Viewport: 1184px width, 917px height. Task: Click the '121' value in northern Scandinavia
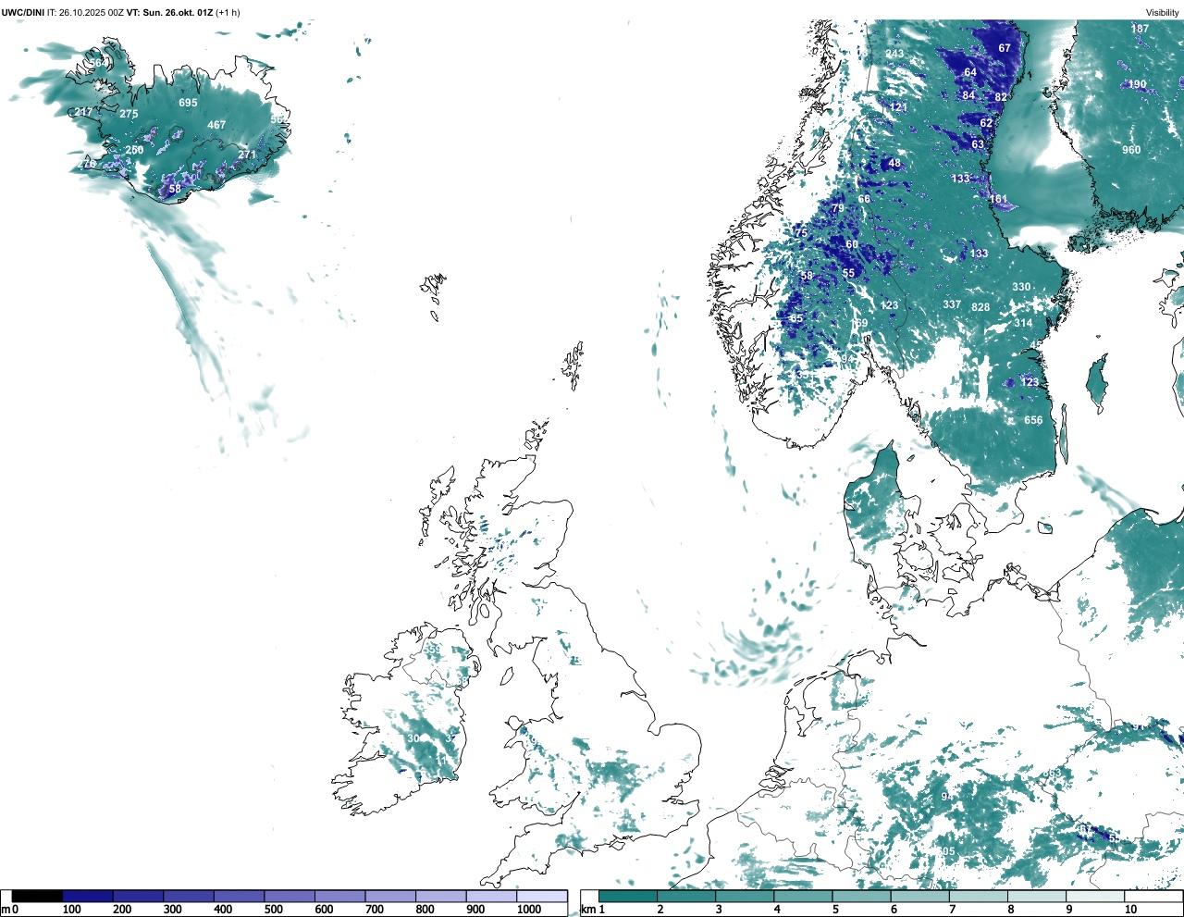coord(898,107)
